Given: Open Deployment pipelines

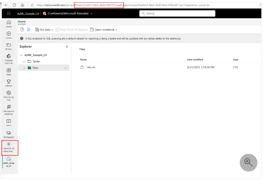Looking at the screenshot, I should point(9,110).
